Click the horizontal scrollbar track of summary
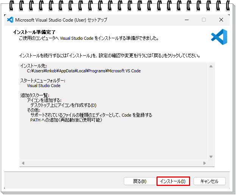The height and width of the screenshot is (195, 236). 114,163
